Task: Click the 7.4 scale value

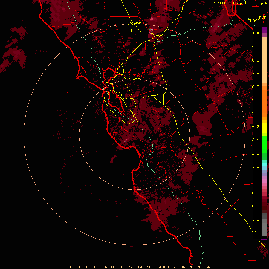Action: point(256,74)
